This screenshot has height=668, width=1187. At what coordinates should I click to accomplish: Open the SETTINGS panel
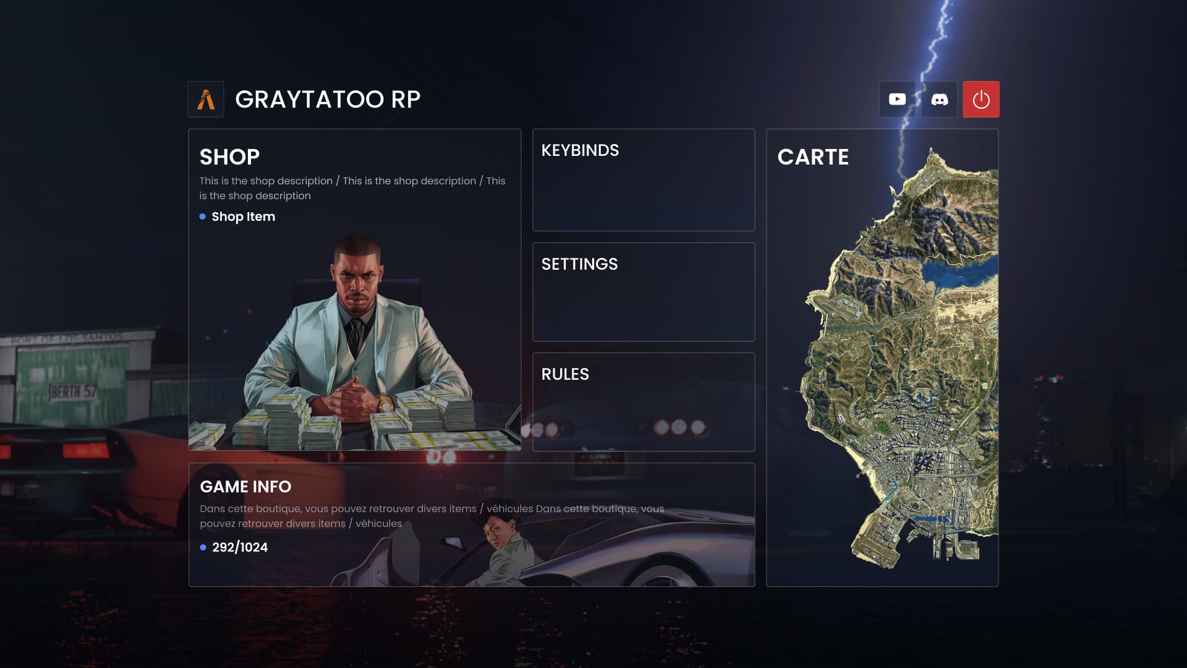[x=644, y=292]
